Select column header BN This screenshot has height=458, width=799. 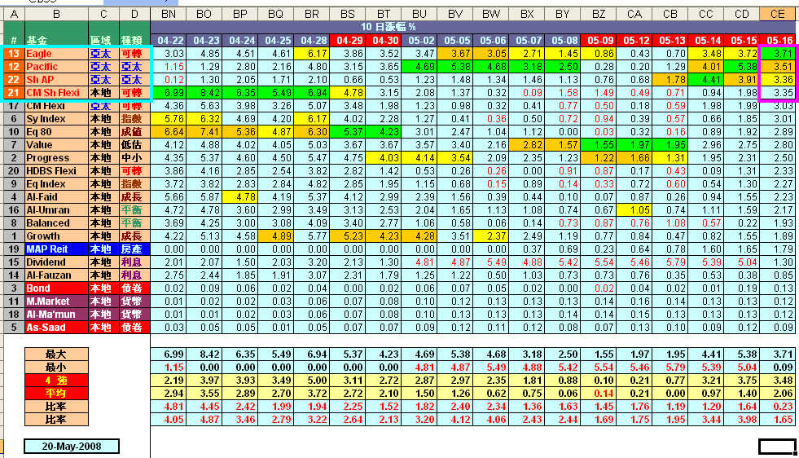click(x=168, y=15)
